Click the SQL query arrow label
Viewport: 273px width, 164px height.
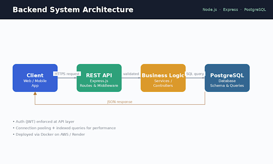coord(195,74)
